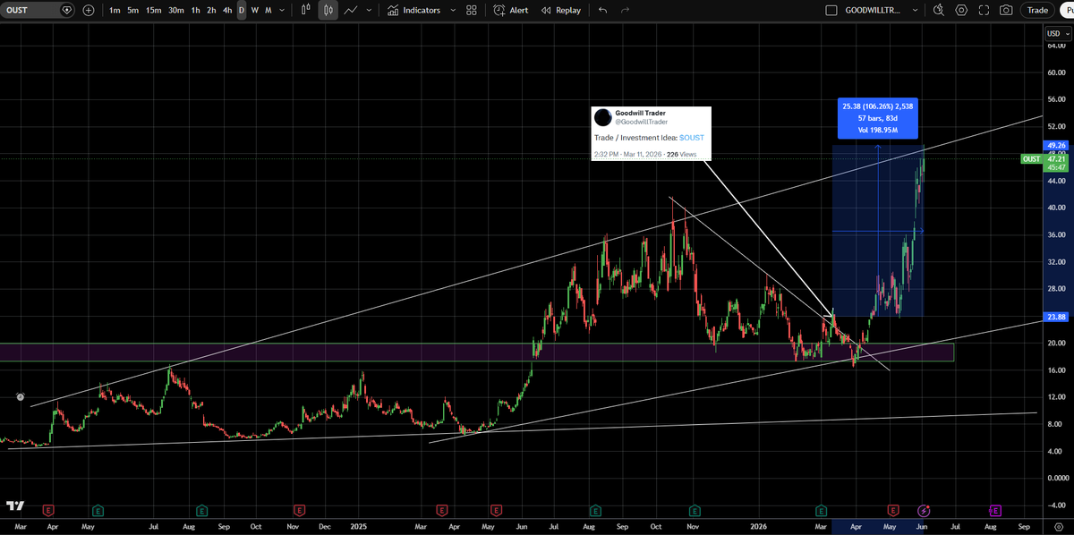Choose the line chart style icon
This screenshot has height=535, width=1074.
pos(351,11)
